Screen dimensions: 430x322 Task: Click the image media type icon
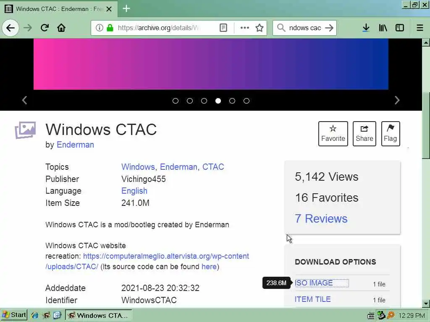[25, 130]
